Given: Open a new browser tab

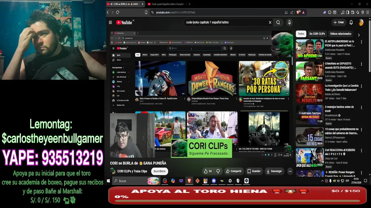Looking at the screenshot, I should coord(190,4).
